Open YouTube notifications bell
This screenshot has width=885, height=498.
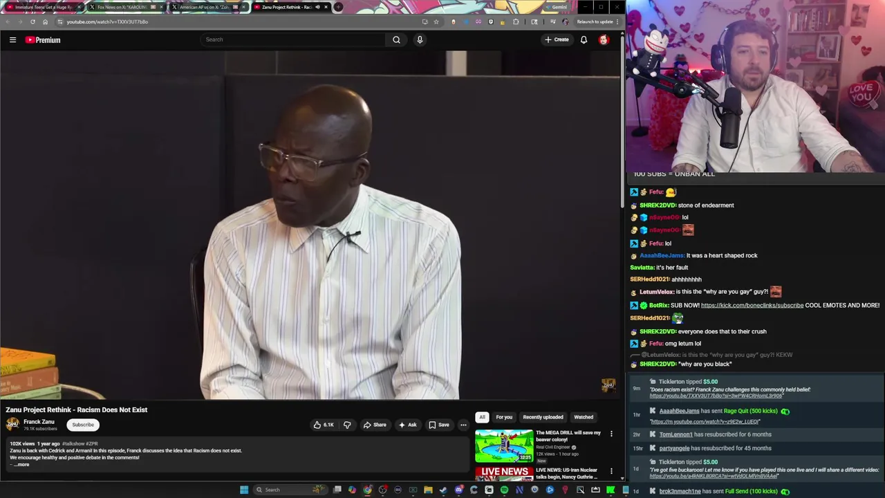click(584, 40)
